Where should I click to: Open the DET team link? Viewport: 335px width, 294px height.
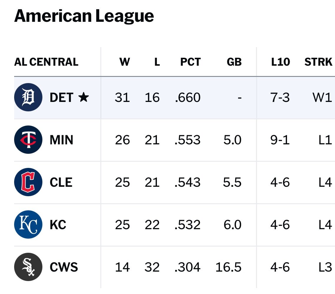[61, 98]
